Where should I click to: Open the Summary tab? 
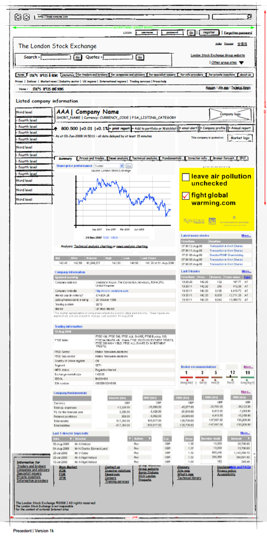click(x=65, y=159)
